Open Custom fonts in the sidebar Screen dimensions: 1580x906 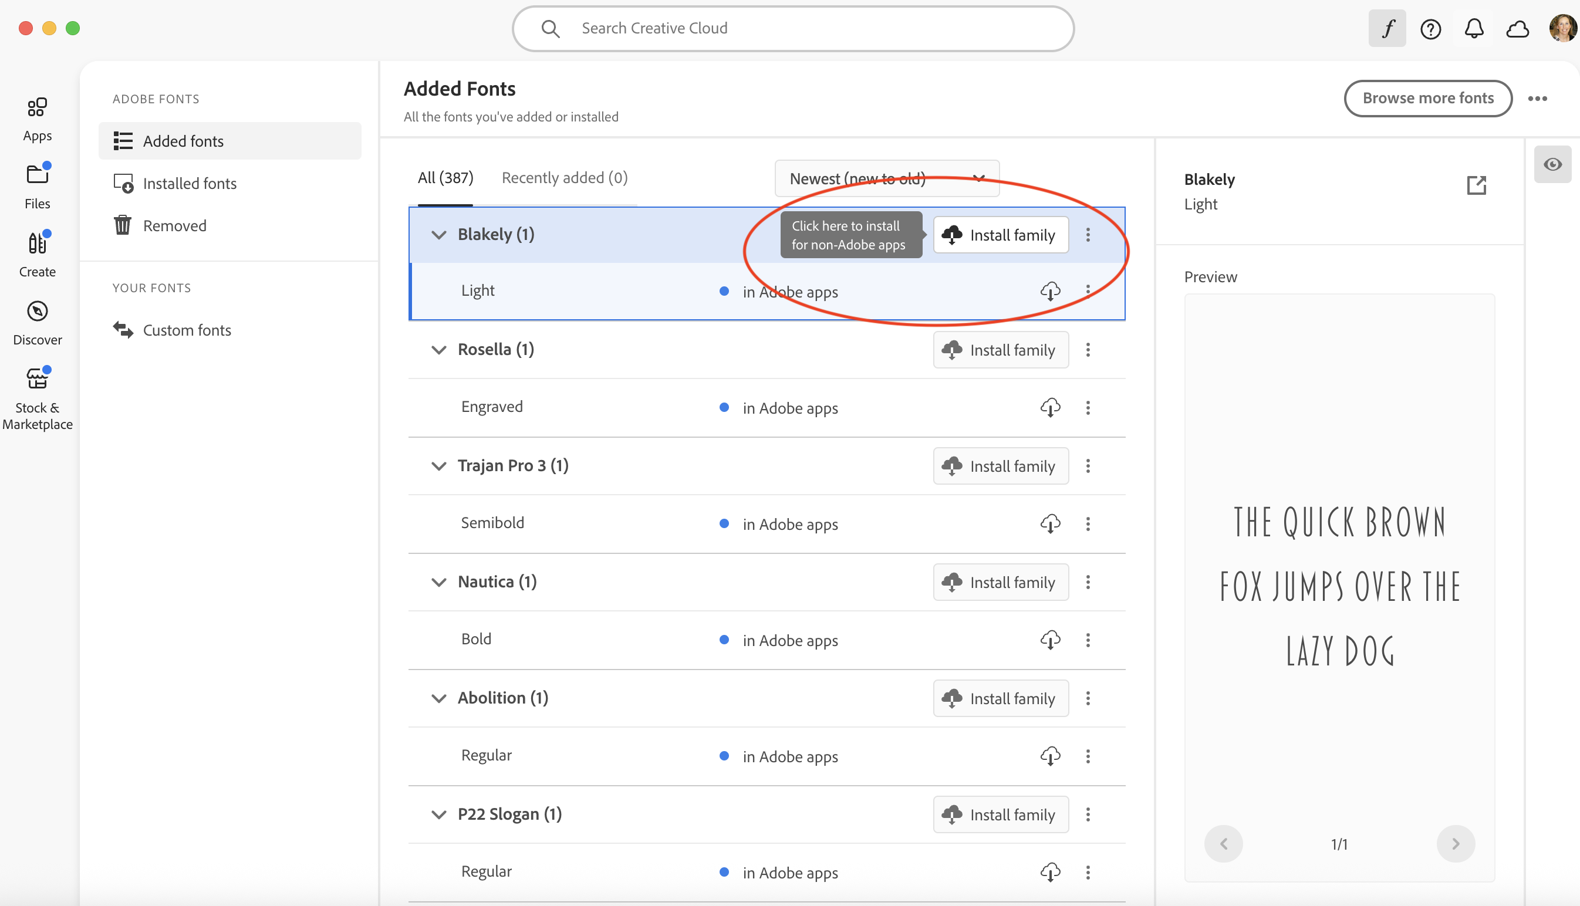(x=229, y=330)
